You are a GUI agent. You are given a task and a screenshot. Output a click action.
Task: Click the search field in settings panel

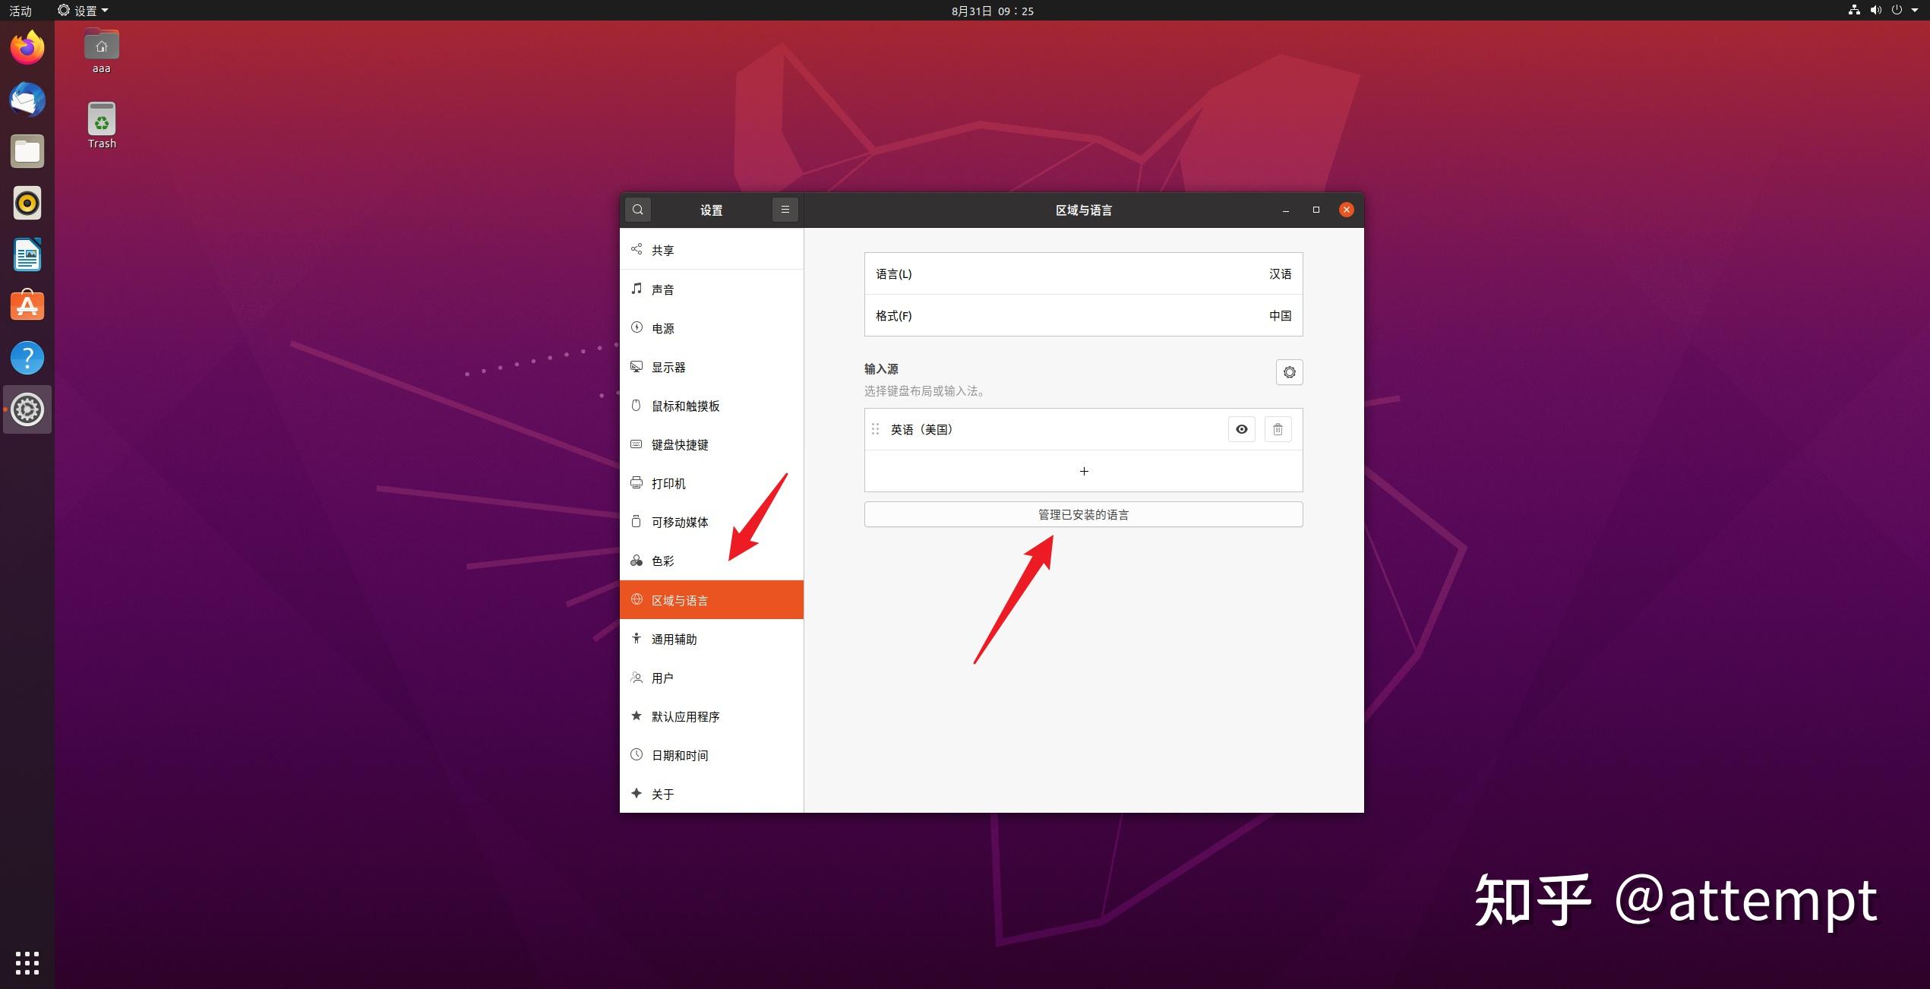pos(638,210)
